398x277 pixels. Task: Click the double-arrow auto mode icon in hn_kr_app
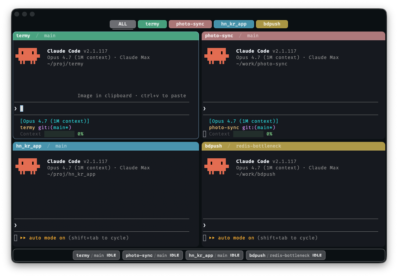point(23,238)
